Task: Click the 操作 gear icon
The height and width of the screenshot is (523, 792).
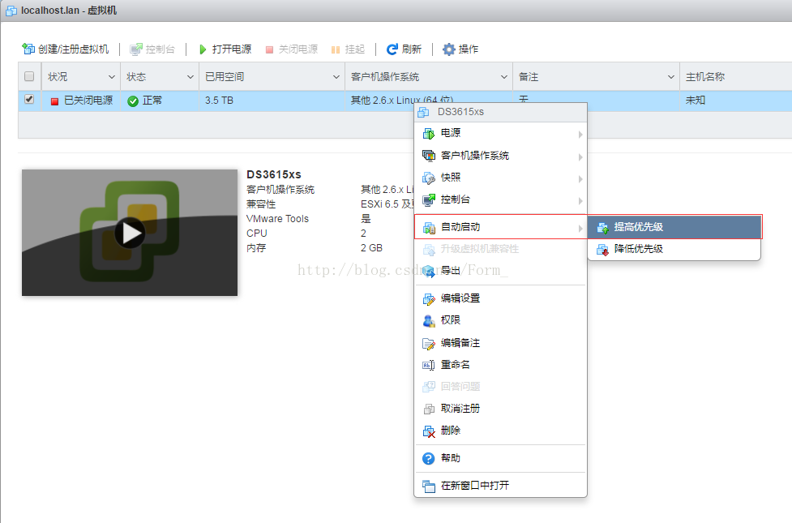Action: click(x=449, y=49)
